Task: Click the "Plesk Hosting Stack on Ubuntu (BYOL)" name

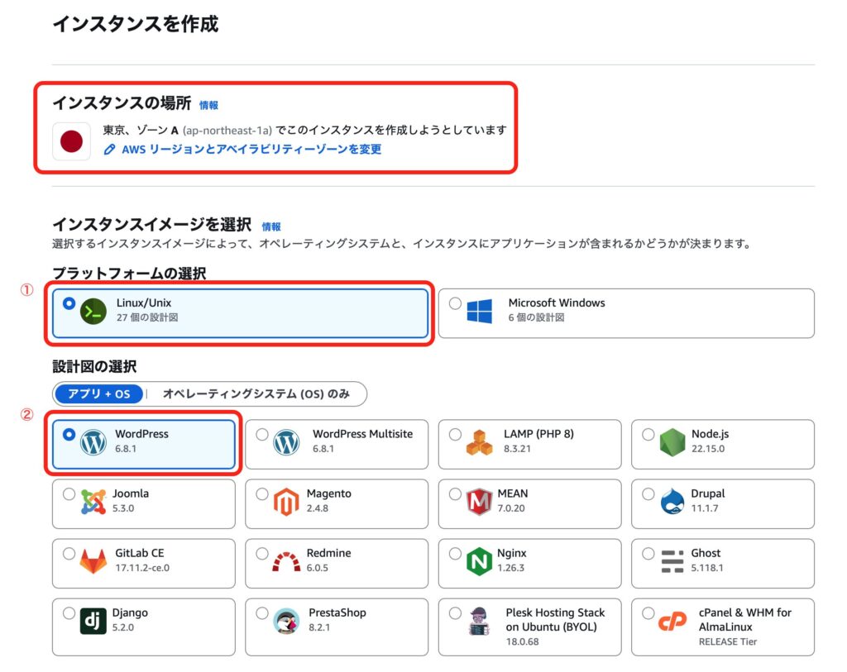Action: 555,620
